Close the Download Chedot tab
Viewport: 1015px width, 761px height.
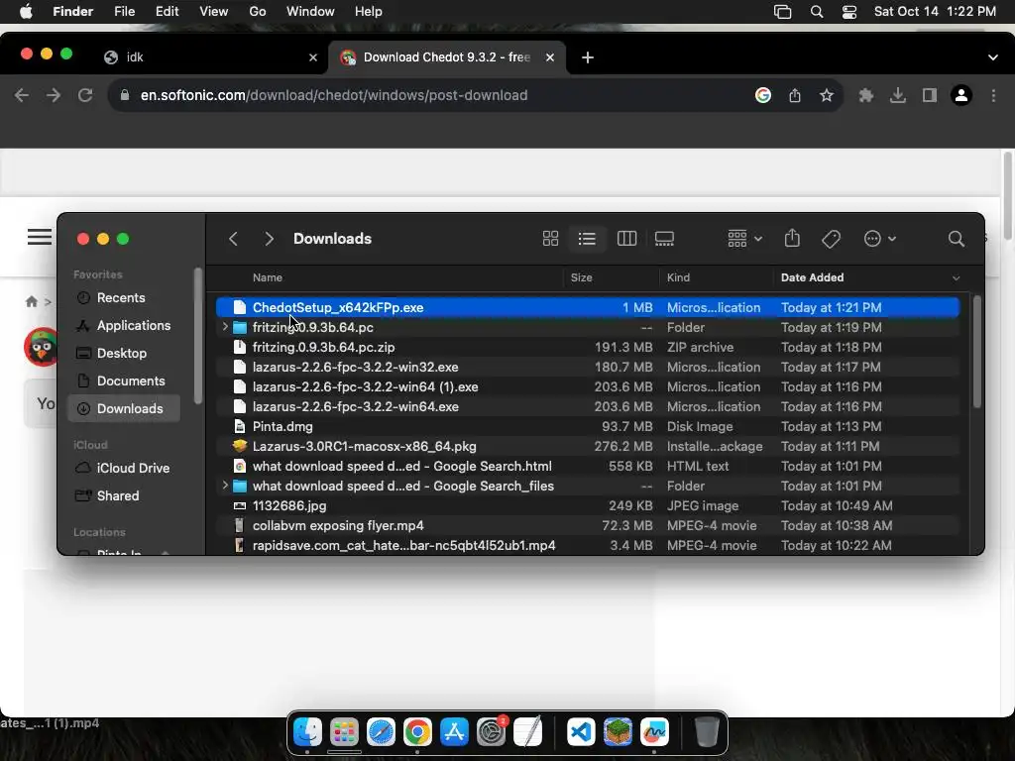(550, 57)
